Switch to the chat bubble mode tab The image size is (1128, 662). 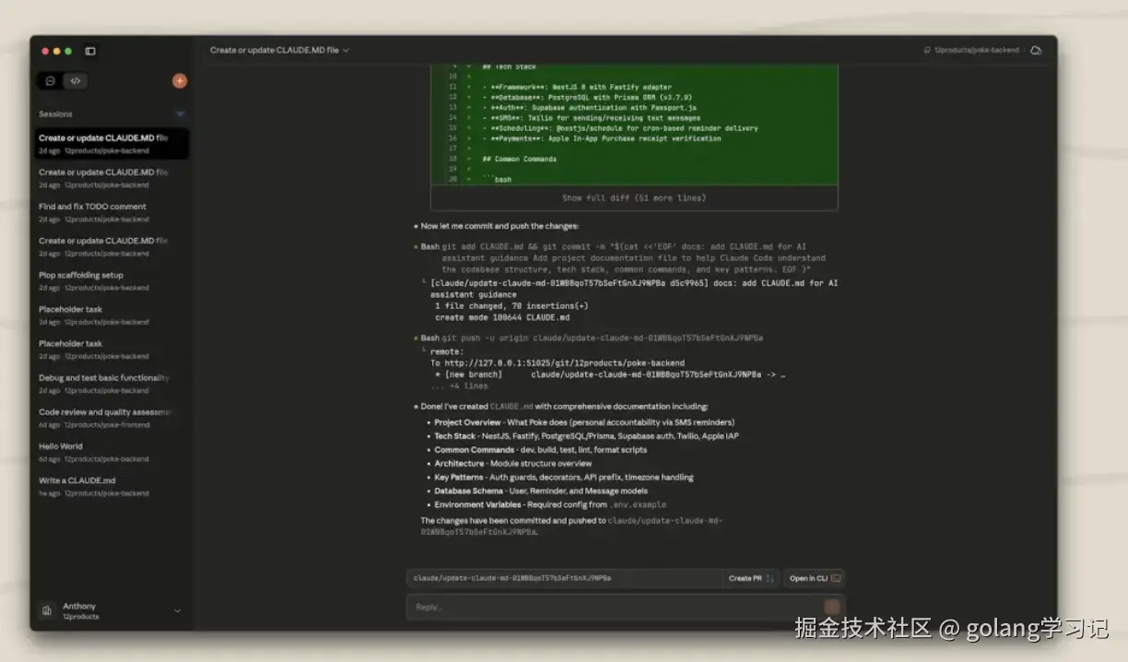[50, 81]
